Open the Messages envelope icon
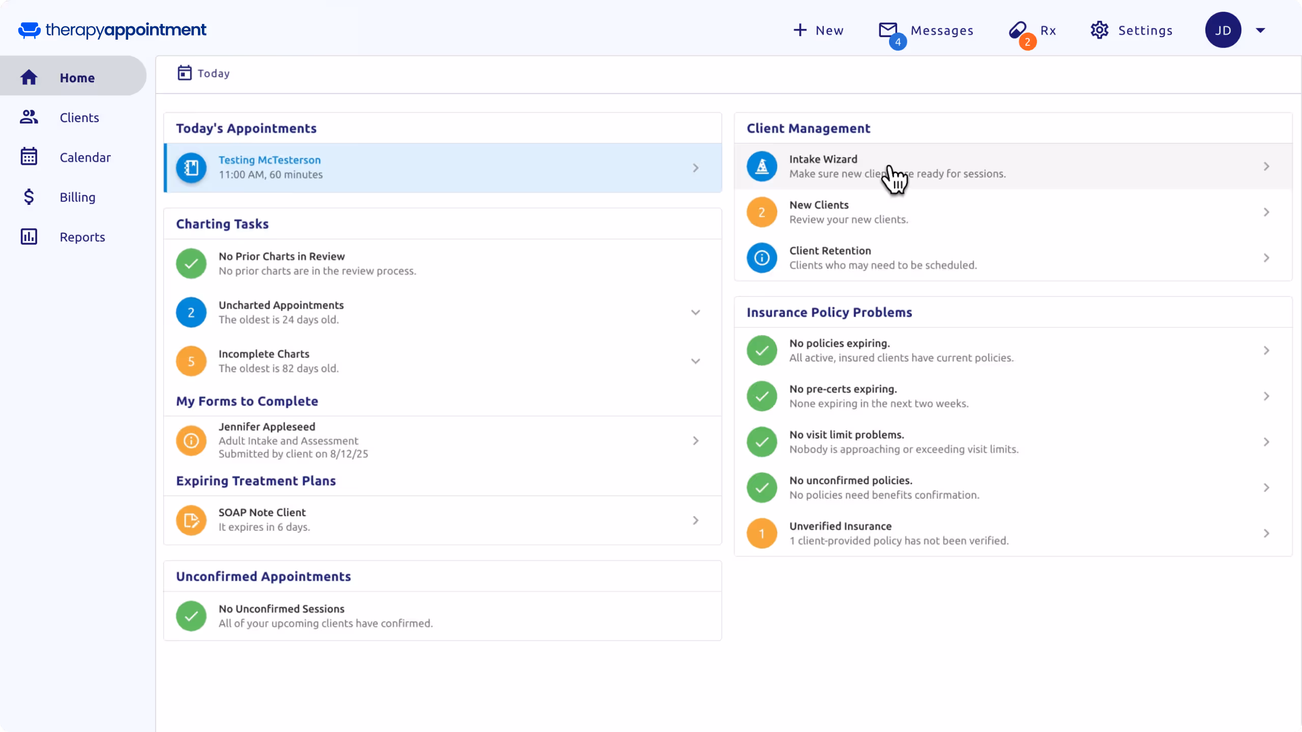This screenshot has width=1302, height=732. pyautogui.click(x=888, y=30)
